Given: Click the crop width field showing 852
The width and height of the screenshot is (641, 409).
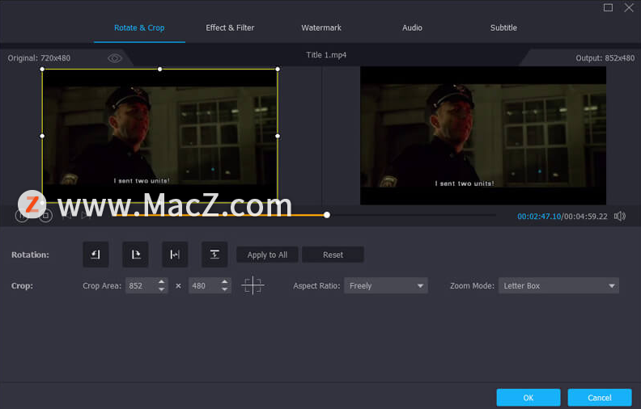Looking at the screenshot, I should pos(141,285).
